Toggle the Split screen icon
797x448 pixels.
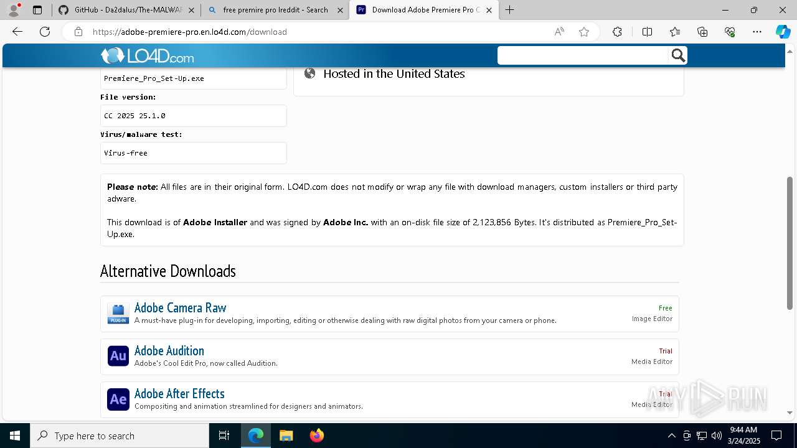click(x=647, y=32)
